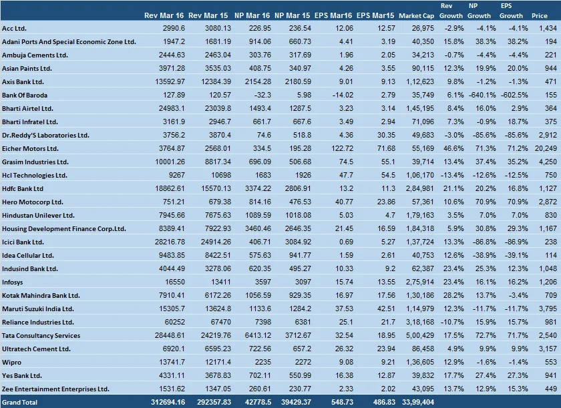Click the 'EPS Mar15' column header
Image resolution: width=561 pixels, height=408 pixels.
pyautogui.click(x=375, y=16)
